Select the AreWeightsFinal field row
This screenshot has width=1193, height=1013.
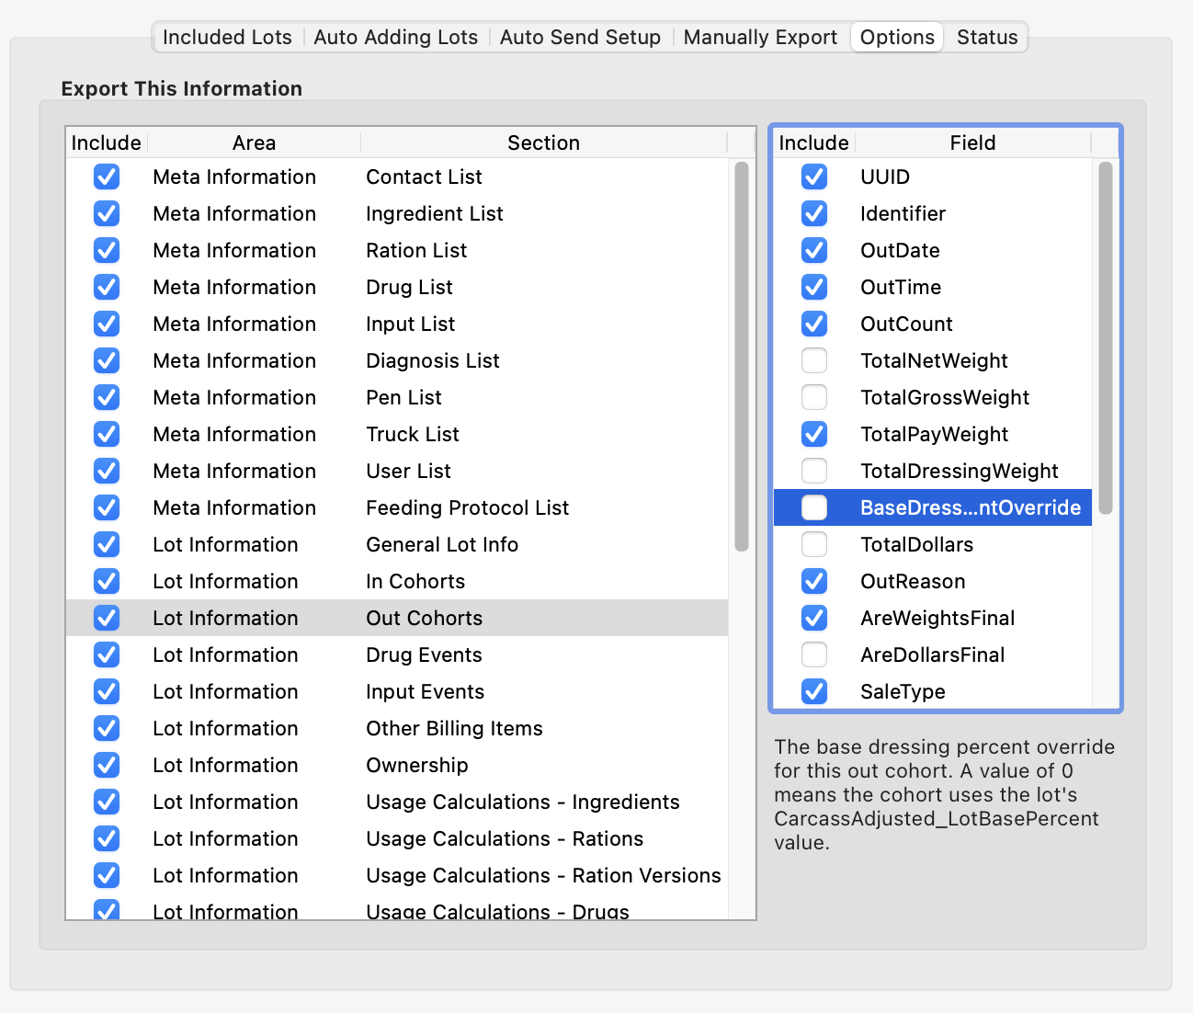(x=933, y=618)
